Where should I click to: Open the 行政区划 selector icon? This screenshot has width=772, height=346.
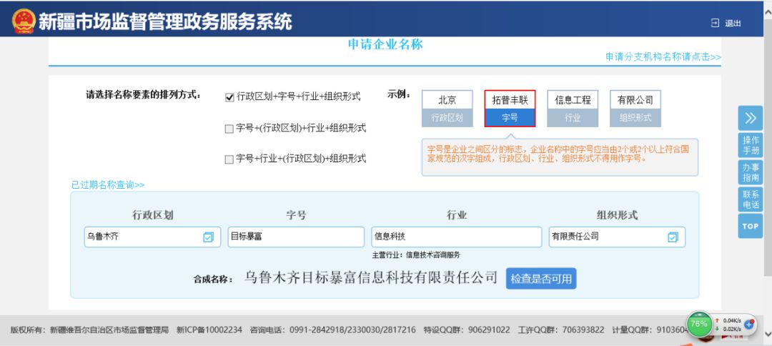208,237
